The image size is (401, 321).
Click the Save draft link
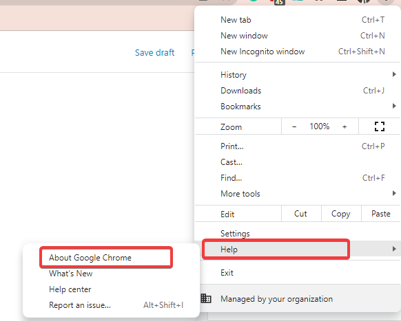pyautogui.click(x=155, y=52)
